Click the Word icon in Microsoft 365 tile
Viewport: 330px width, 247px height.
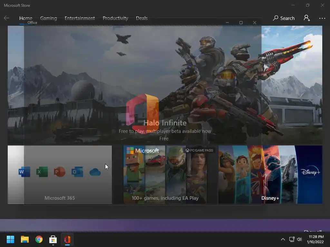click(x=24, y=172)
